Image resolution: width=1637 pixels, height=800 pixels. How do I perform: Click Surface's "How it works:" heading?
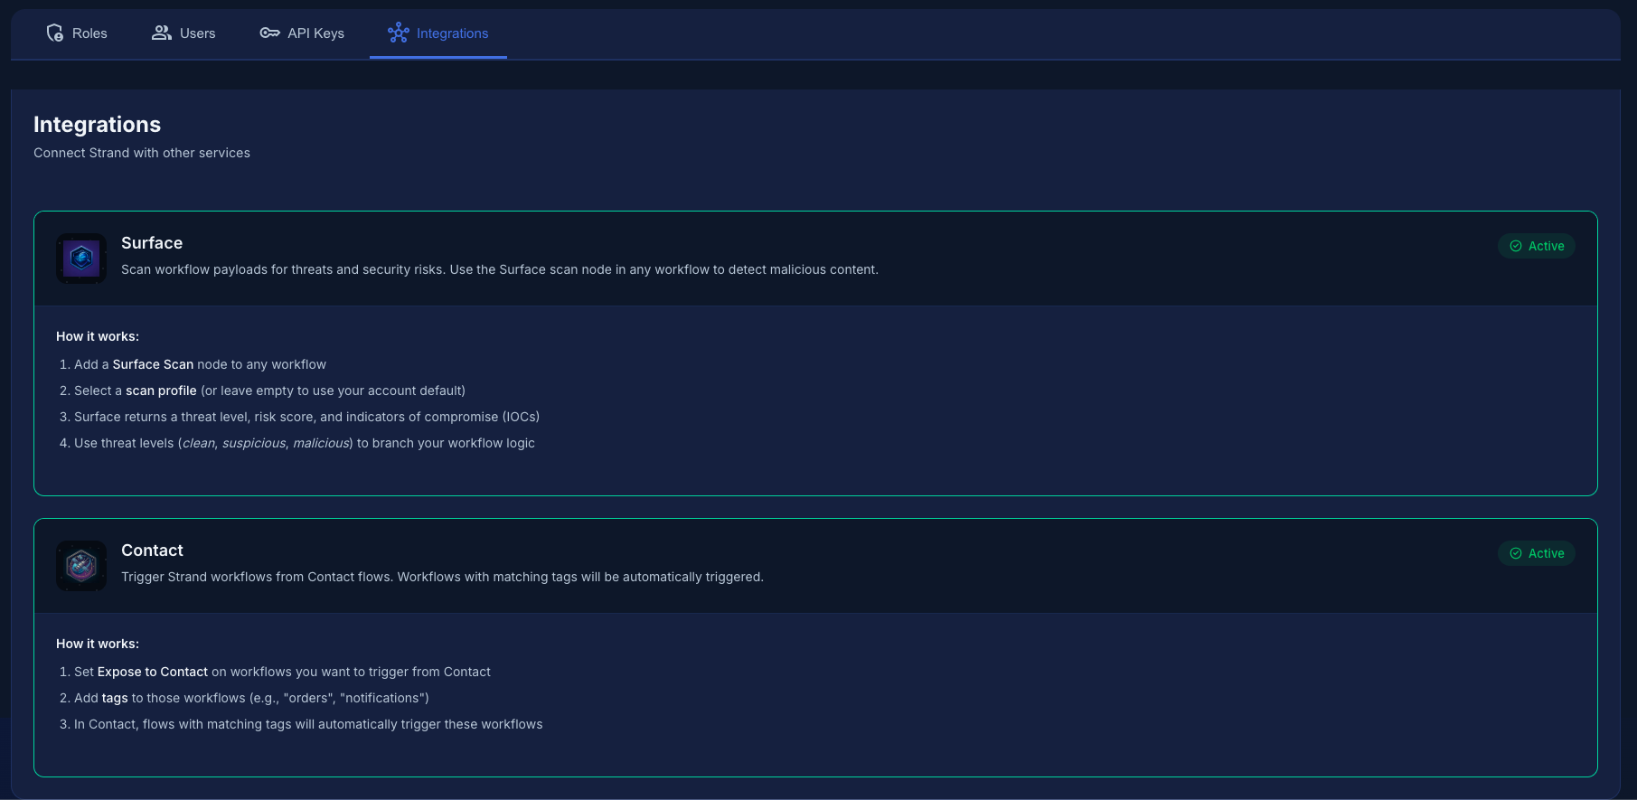click(98, 336)
